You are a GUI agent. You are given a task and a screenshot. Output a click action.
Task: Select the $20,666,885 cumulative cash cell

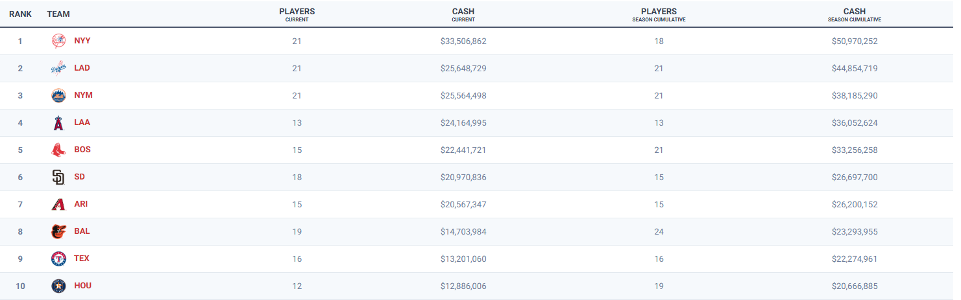[855, 286]
